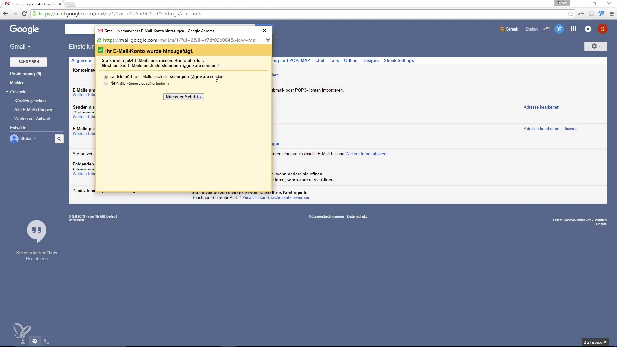Switch to the Allgemein settings tab

[81, 60]
